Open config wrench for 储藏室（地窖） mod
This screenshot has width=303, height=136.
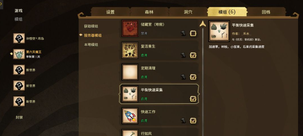[x=183, y=33]
